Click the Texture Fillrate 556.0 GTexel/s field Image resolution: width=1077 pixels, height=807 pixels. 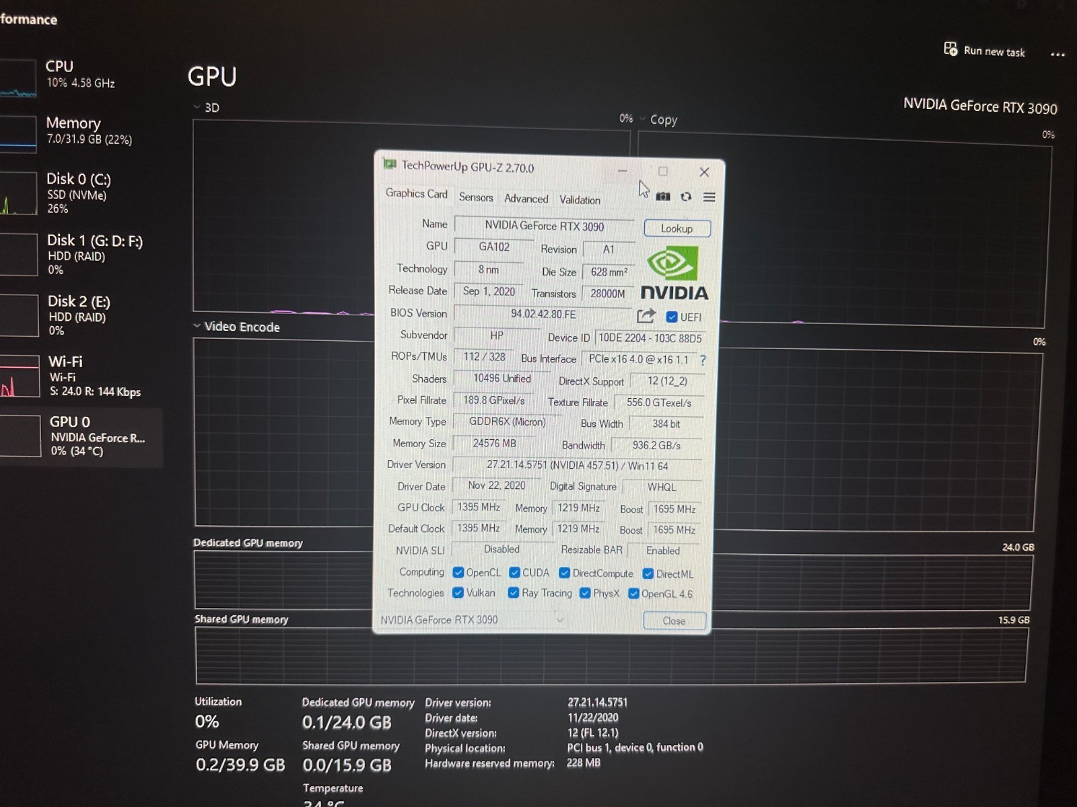658,402
